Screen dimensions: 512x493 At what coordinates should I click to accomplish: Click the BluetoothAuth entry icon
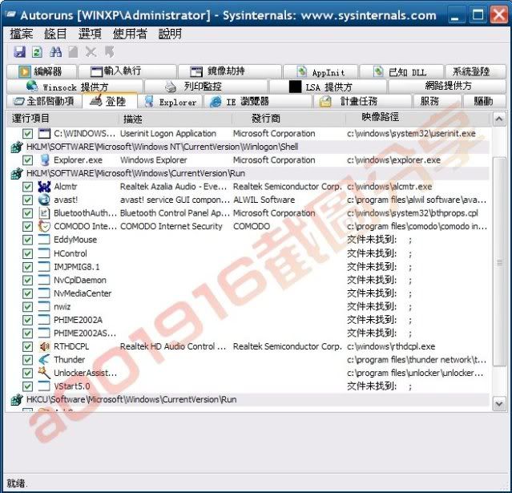(44, 213)
